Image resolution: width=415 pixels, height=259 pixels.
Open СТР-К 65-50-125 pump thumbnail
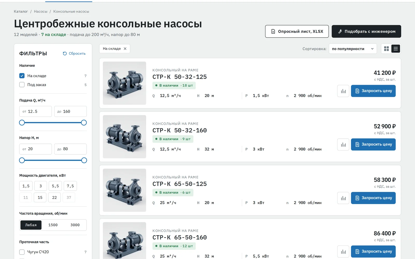pyautogui.click(x=125, y=190)
